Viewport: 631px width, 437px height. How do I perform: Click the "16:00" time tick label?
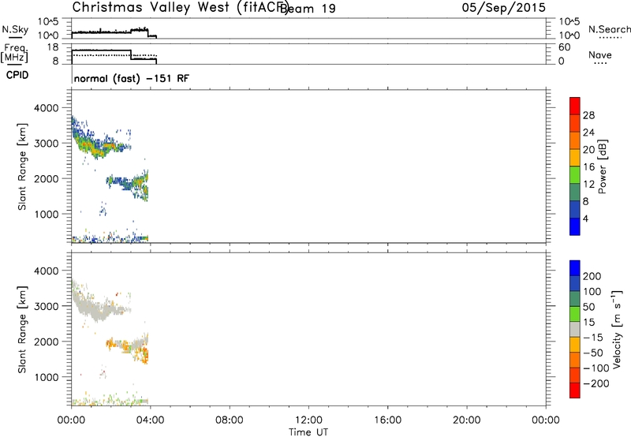[387, 420]
